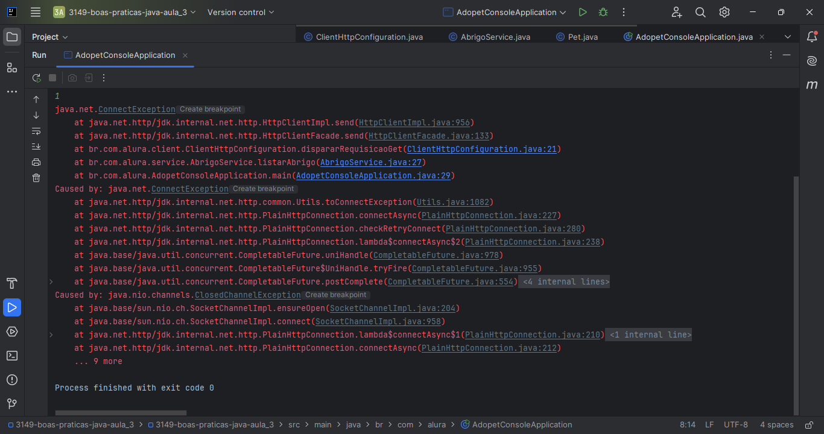Open run configuration AdopetConsoleApplication dropdown
Image resolution: width=824 pixels, height=434 pixels.
click(x=504, y=12)
